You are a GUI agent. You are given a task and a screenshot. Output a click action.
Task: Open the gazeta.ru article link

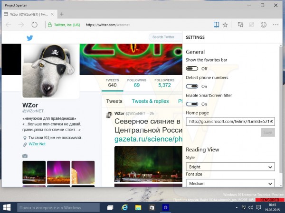[x=147, y=139]
